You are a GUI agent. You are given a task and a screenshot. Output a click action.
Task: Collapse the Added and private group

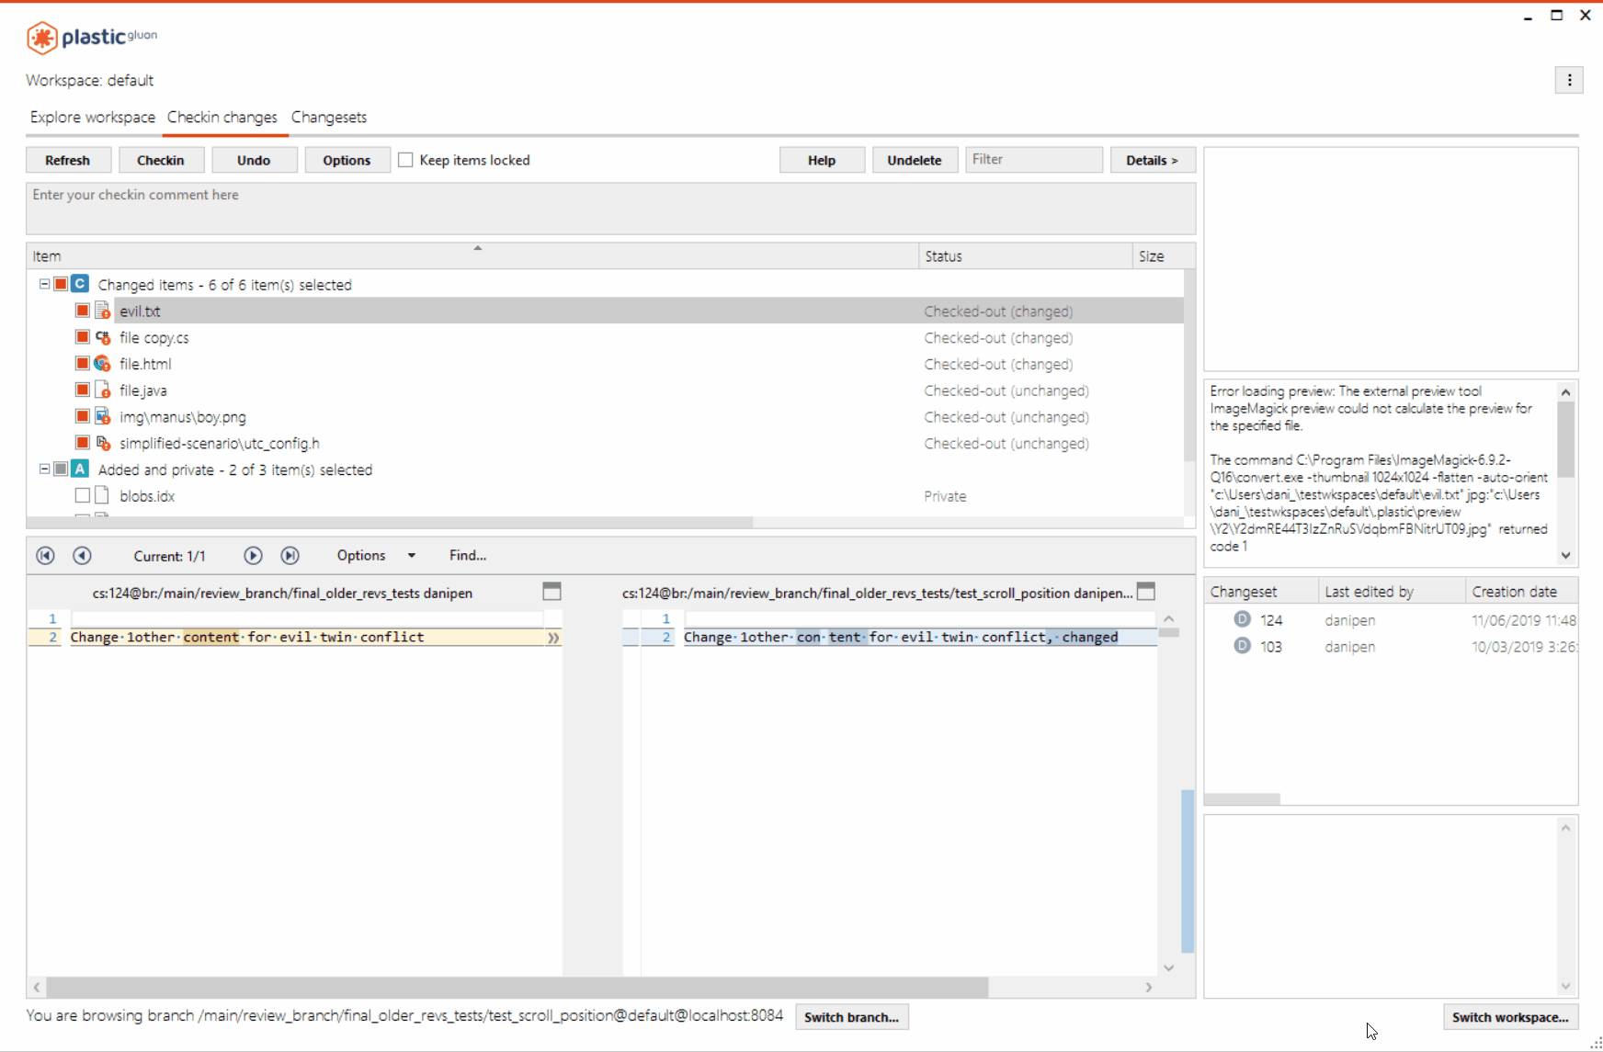coord(43,469)
